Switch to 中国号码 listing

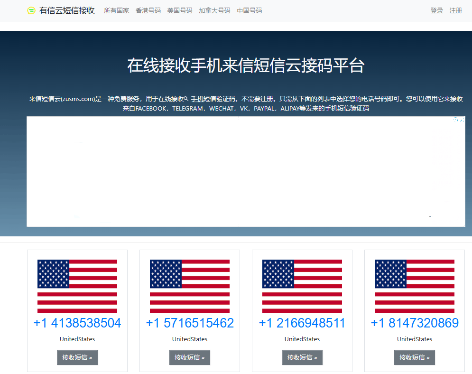(250, 10)
